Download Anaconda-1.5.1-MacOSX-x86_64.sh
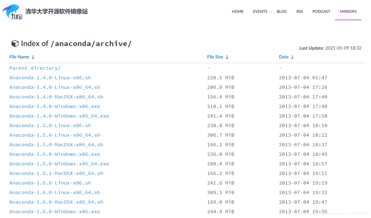 56,173
